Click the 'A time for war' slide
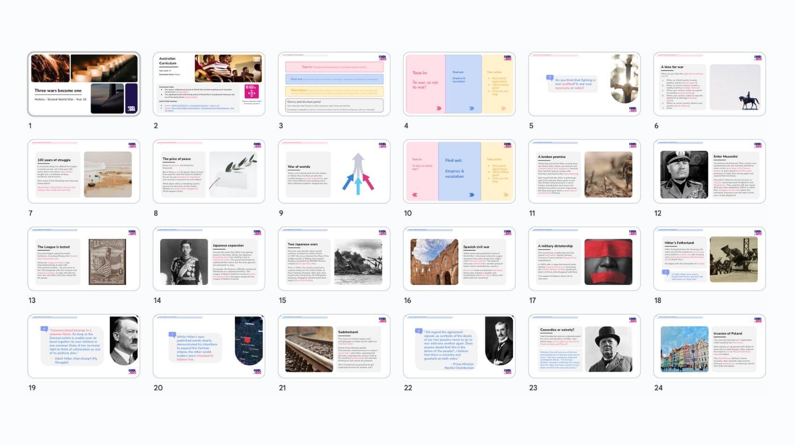 (x=709, y=84)
